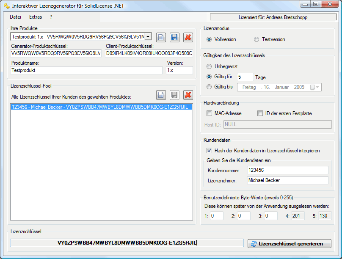Enable the MAC-Adresse hardware binding checkbox
Viewport: 342px width, 259px height.
pyautogui.click(x=209, y=113)
